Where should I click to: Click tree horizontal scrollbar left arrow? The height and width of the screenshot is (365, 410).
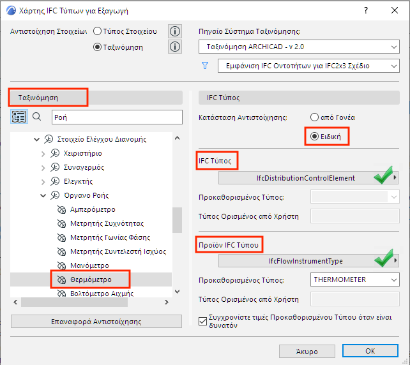point(15,302)
